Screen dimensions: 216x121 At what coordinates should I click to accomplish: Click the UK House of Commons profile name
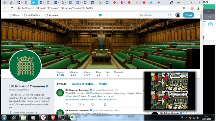click(27, 86)
